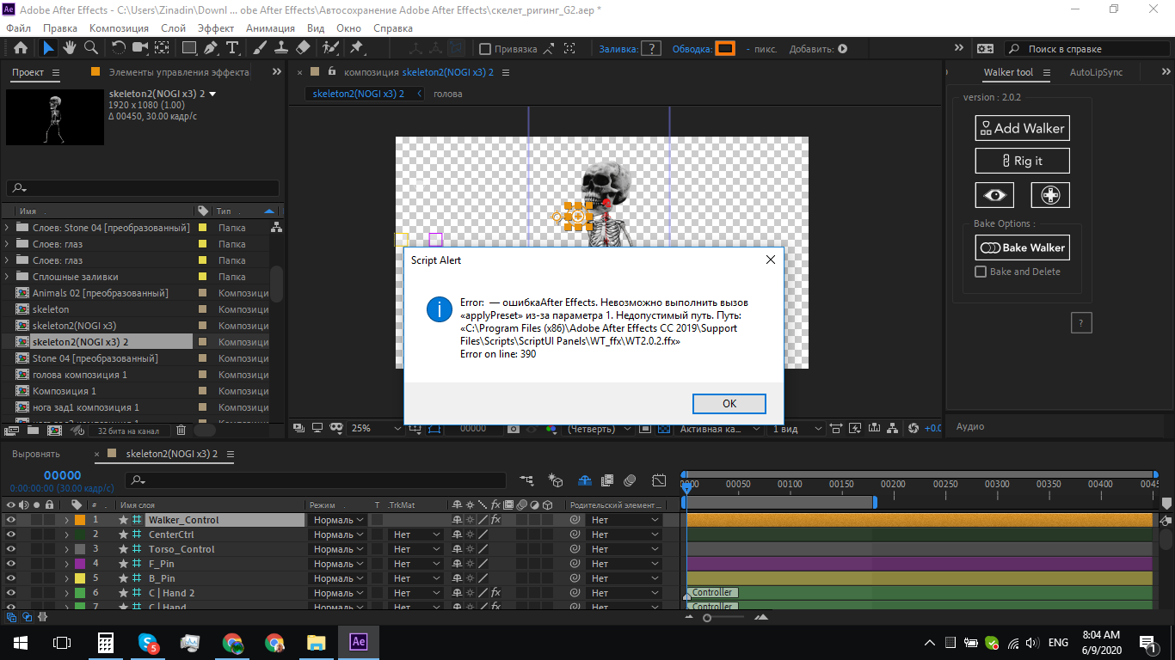Select the Selection arrow tool
Viewport: 1175px width, 660px height.
tap(49, 48)
